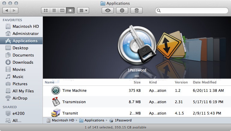231x131 pixels.
Task: Click the status bar selection text
Action: [115, 127]
